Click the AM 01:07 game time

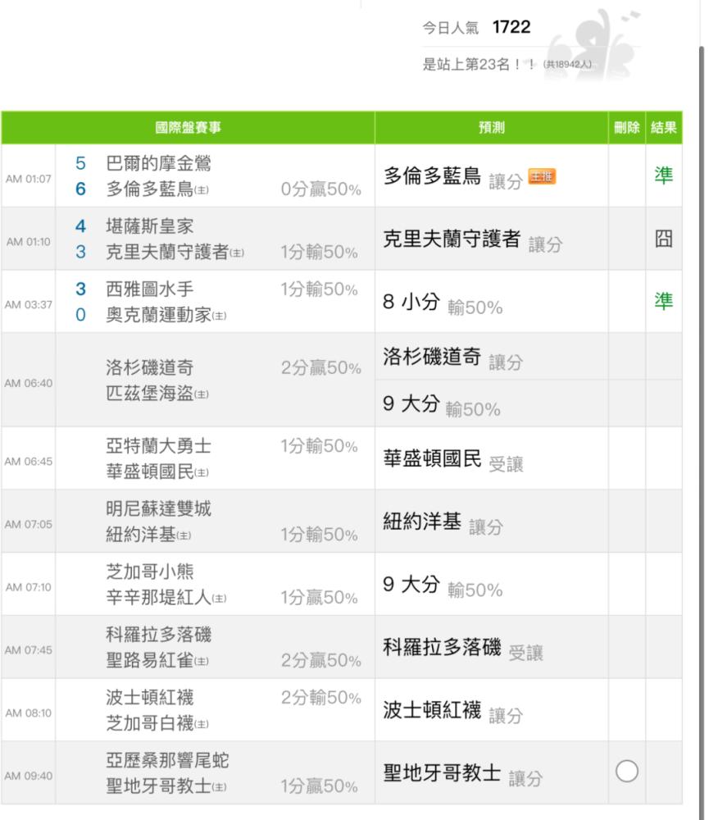tap(28, 179)
